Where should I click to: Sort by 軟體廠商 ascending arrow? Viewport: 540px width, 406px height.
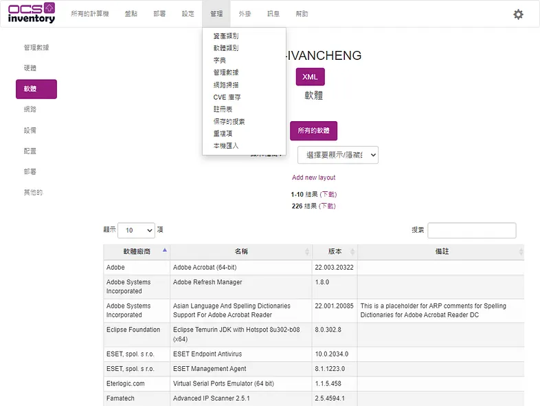coord(165,250)
